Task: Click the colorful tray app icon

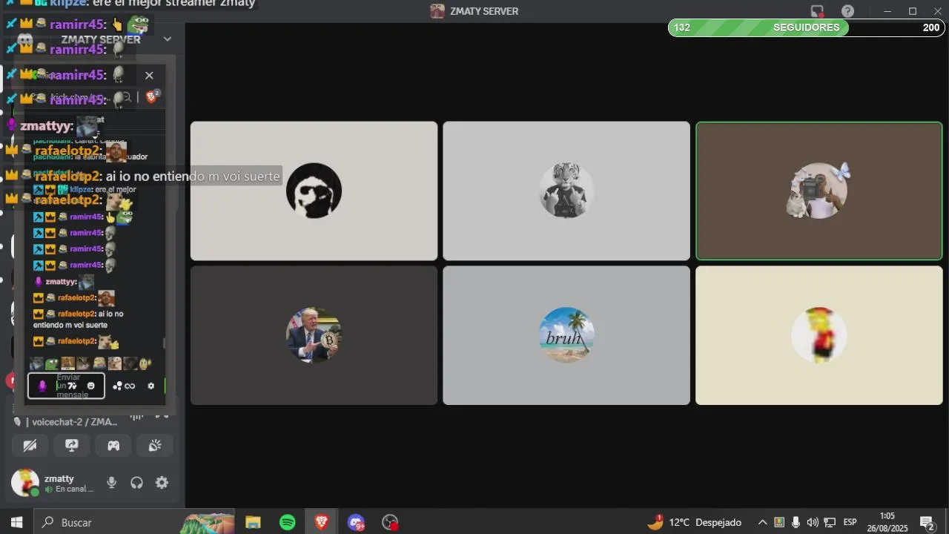Action: click(x=779, y=522)
